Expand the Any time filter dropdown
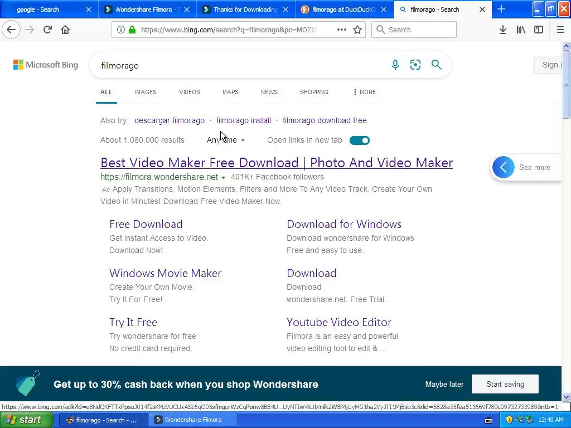The width and height of the screenshot is (571, 428). pos(225,140)
